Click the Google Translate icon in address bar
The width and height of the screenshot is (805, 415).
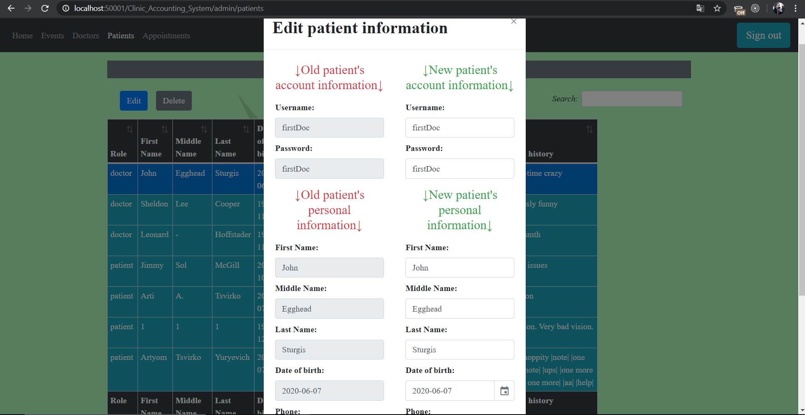(x=700, y=8)
